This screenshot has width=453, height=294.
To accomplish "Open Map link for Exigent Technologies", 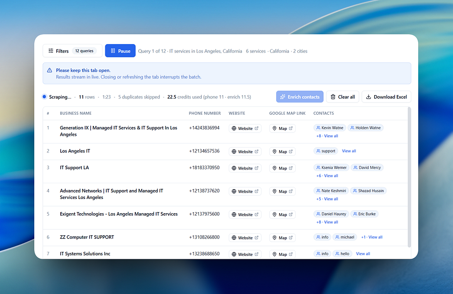I will click(282, 215).
